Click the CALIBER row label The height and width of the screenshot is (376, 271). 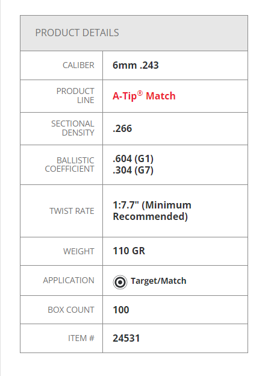tap(78, 65)
